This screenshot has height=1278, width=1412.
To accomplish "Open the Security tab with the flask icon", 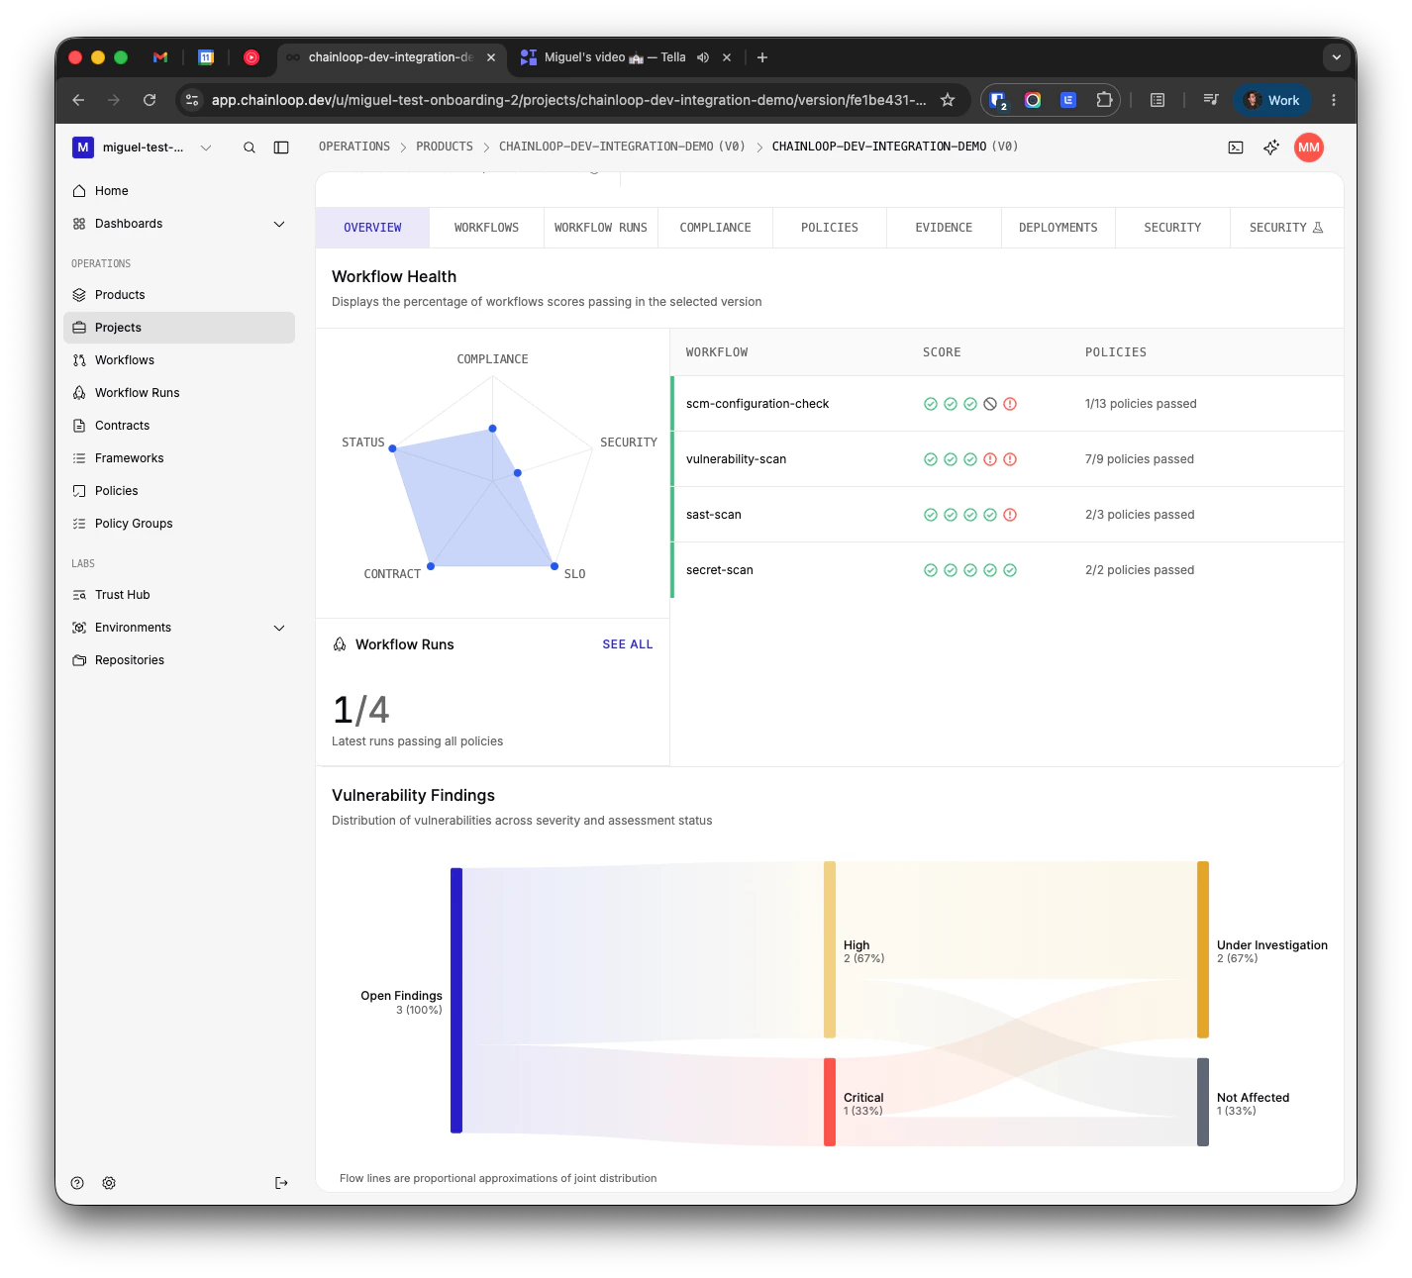I will (x=1286, y=228).
